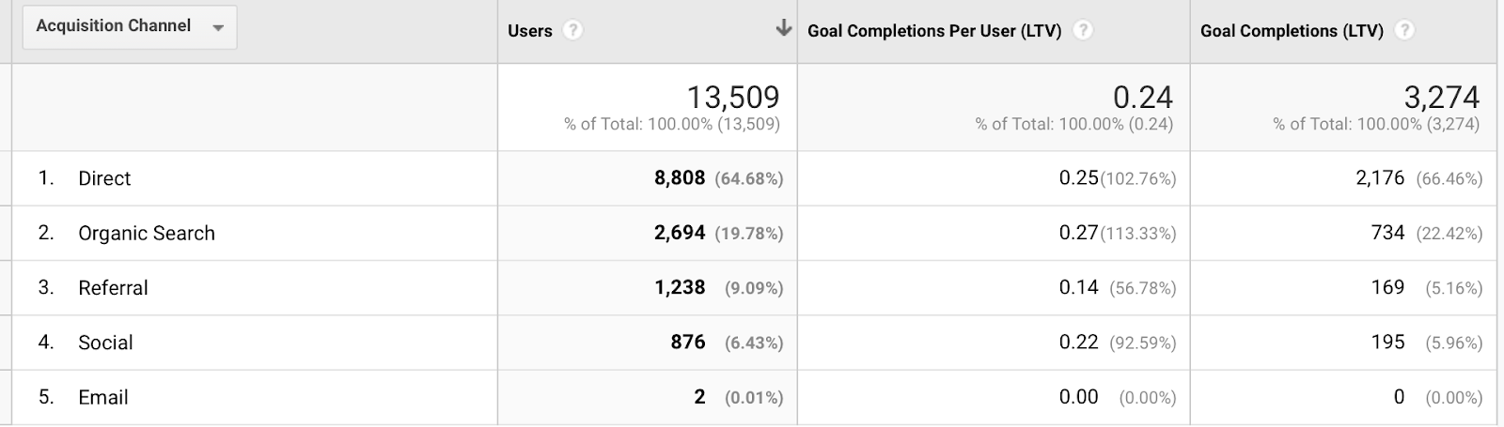The width and height of the screenshot is (1504, 427).
Task: Click Organic Search users value 2,694
Action: (679, 233)
